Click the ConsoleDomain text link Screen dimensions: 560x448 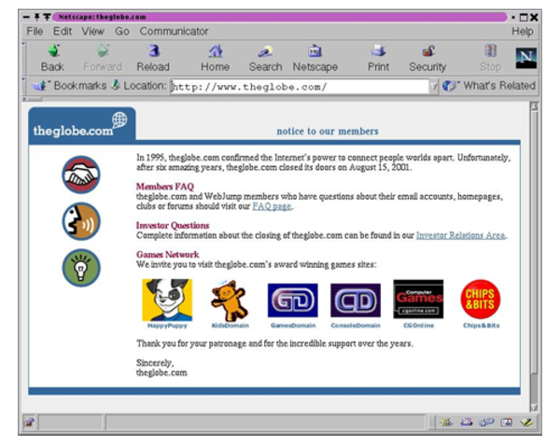pyautogui.click(x=356, y=326)
